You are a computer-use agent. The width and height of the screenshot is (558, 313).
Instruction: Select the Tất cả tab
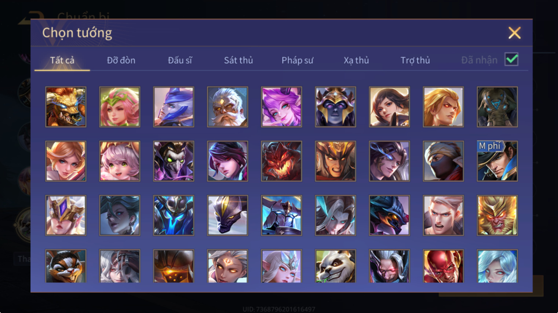click(62, 60)
